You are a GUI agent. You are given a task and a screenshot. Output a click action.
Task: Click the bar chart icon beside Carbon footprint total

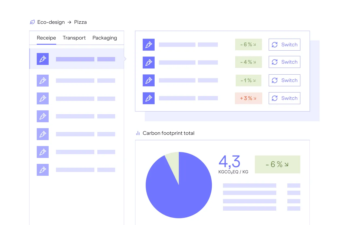(138, 133)
